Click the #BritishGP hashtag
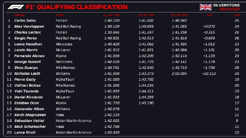 (x=229, y=9)
